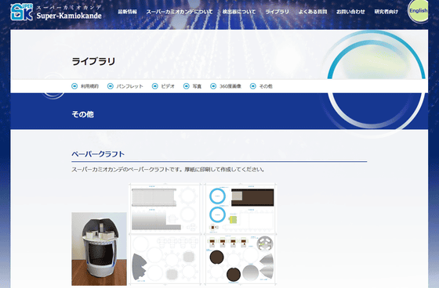
Task: Open the gray cylinder template sheet thumbnail
Action: tap(165, 208)
